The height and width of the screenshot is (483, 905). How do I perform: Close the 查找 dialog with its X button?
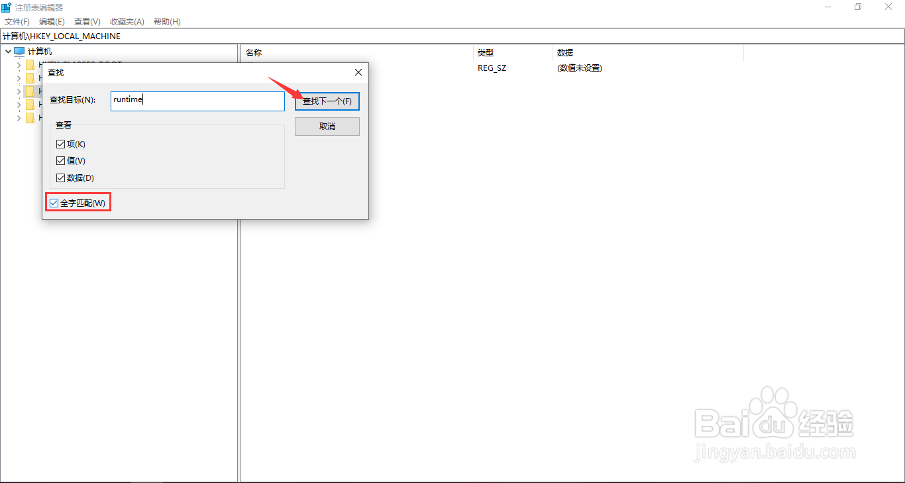358,72
